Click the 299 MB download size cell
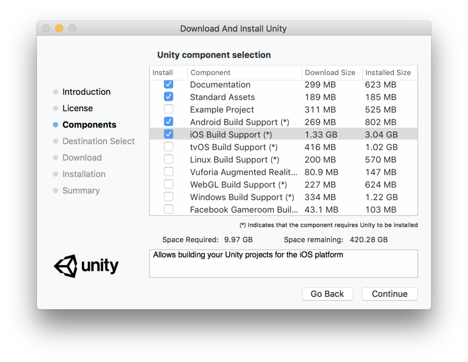The image size is (468, 362). pyautogui.click(x=320, y=85)
